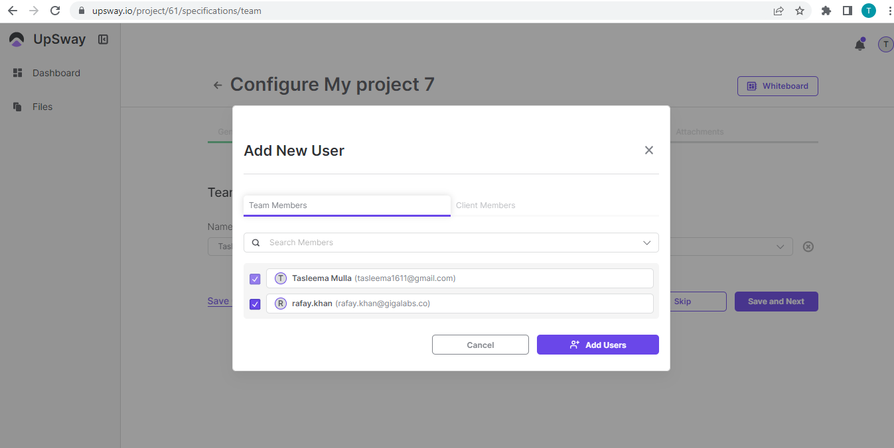This screenshot has width=894, height=448.
Task: Click the notification bell icon
Action: [859, 44]
